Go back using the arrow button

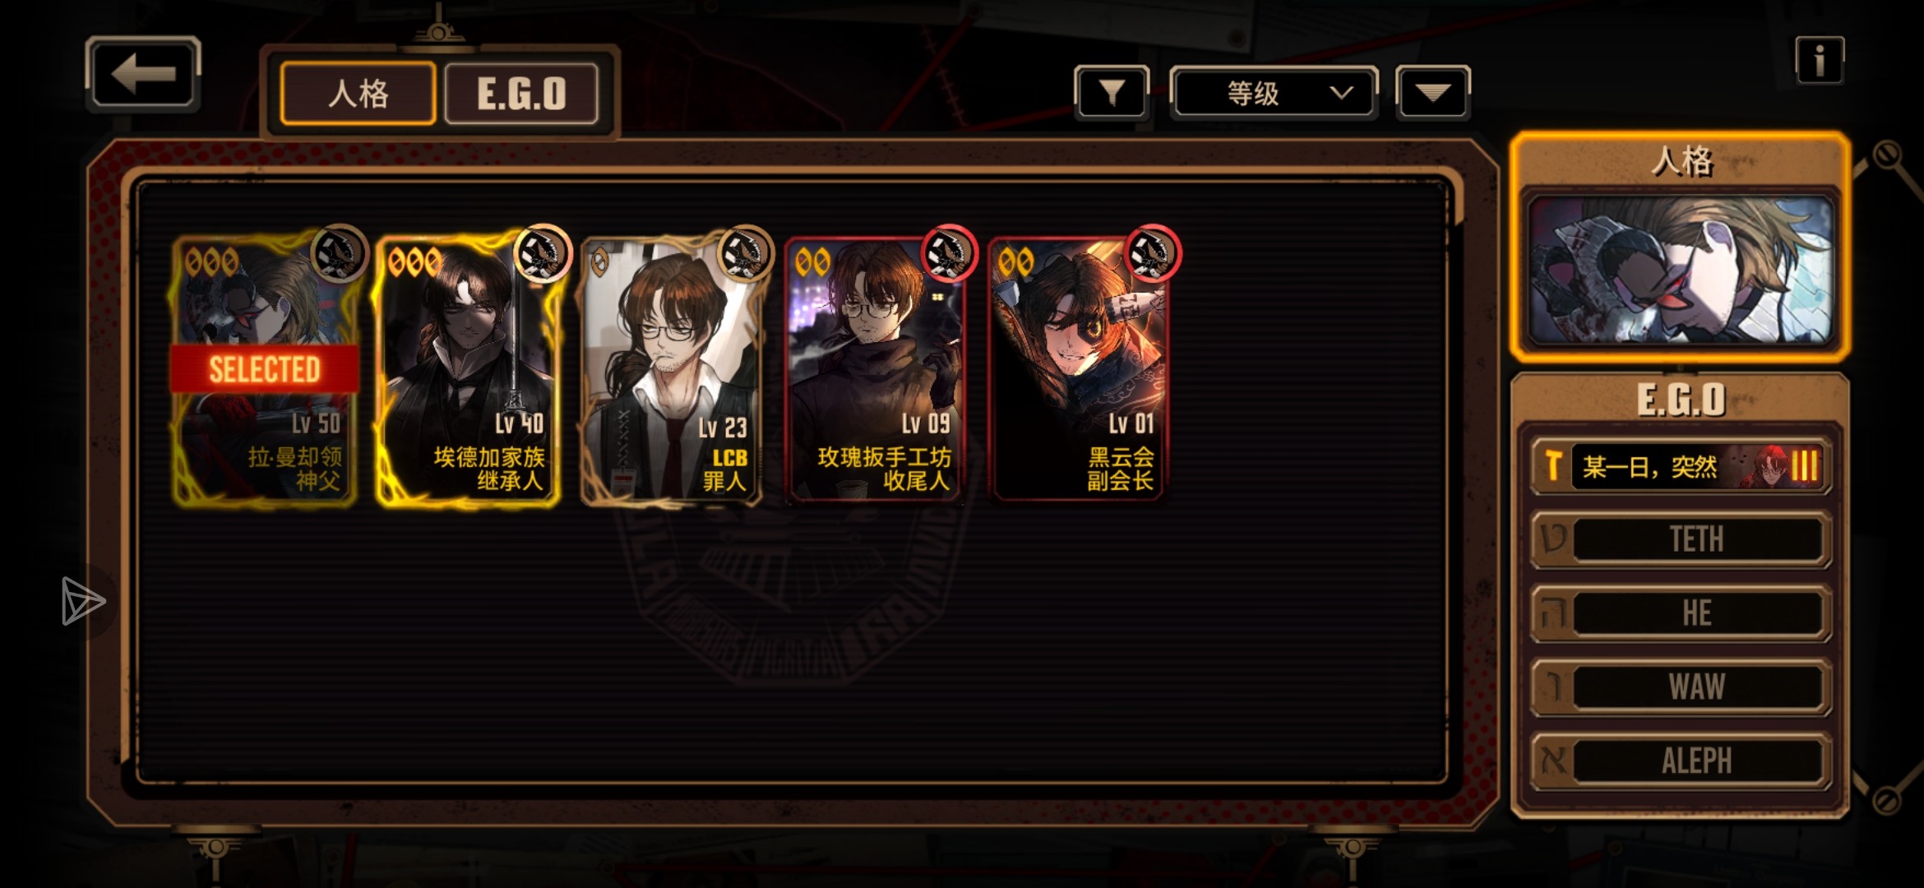point(143,74)
